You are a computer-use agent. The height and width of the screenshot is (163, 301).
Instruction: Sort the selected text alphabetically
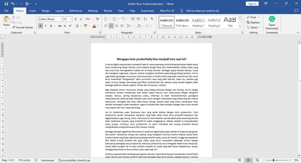[x=145, y=19]
